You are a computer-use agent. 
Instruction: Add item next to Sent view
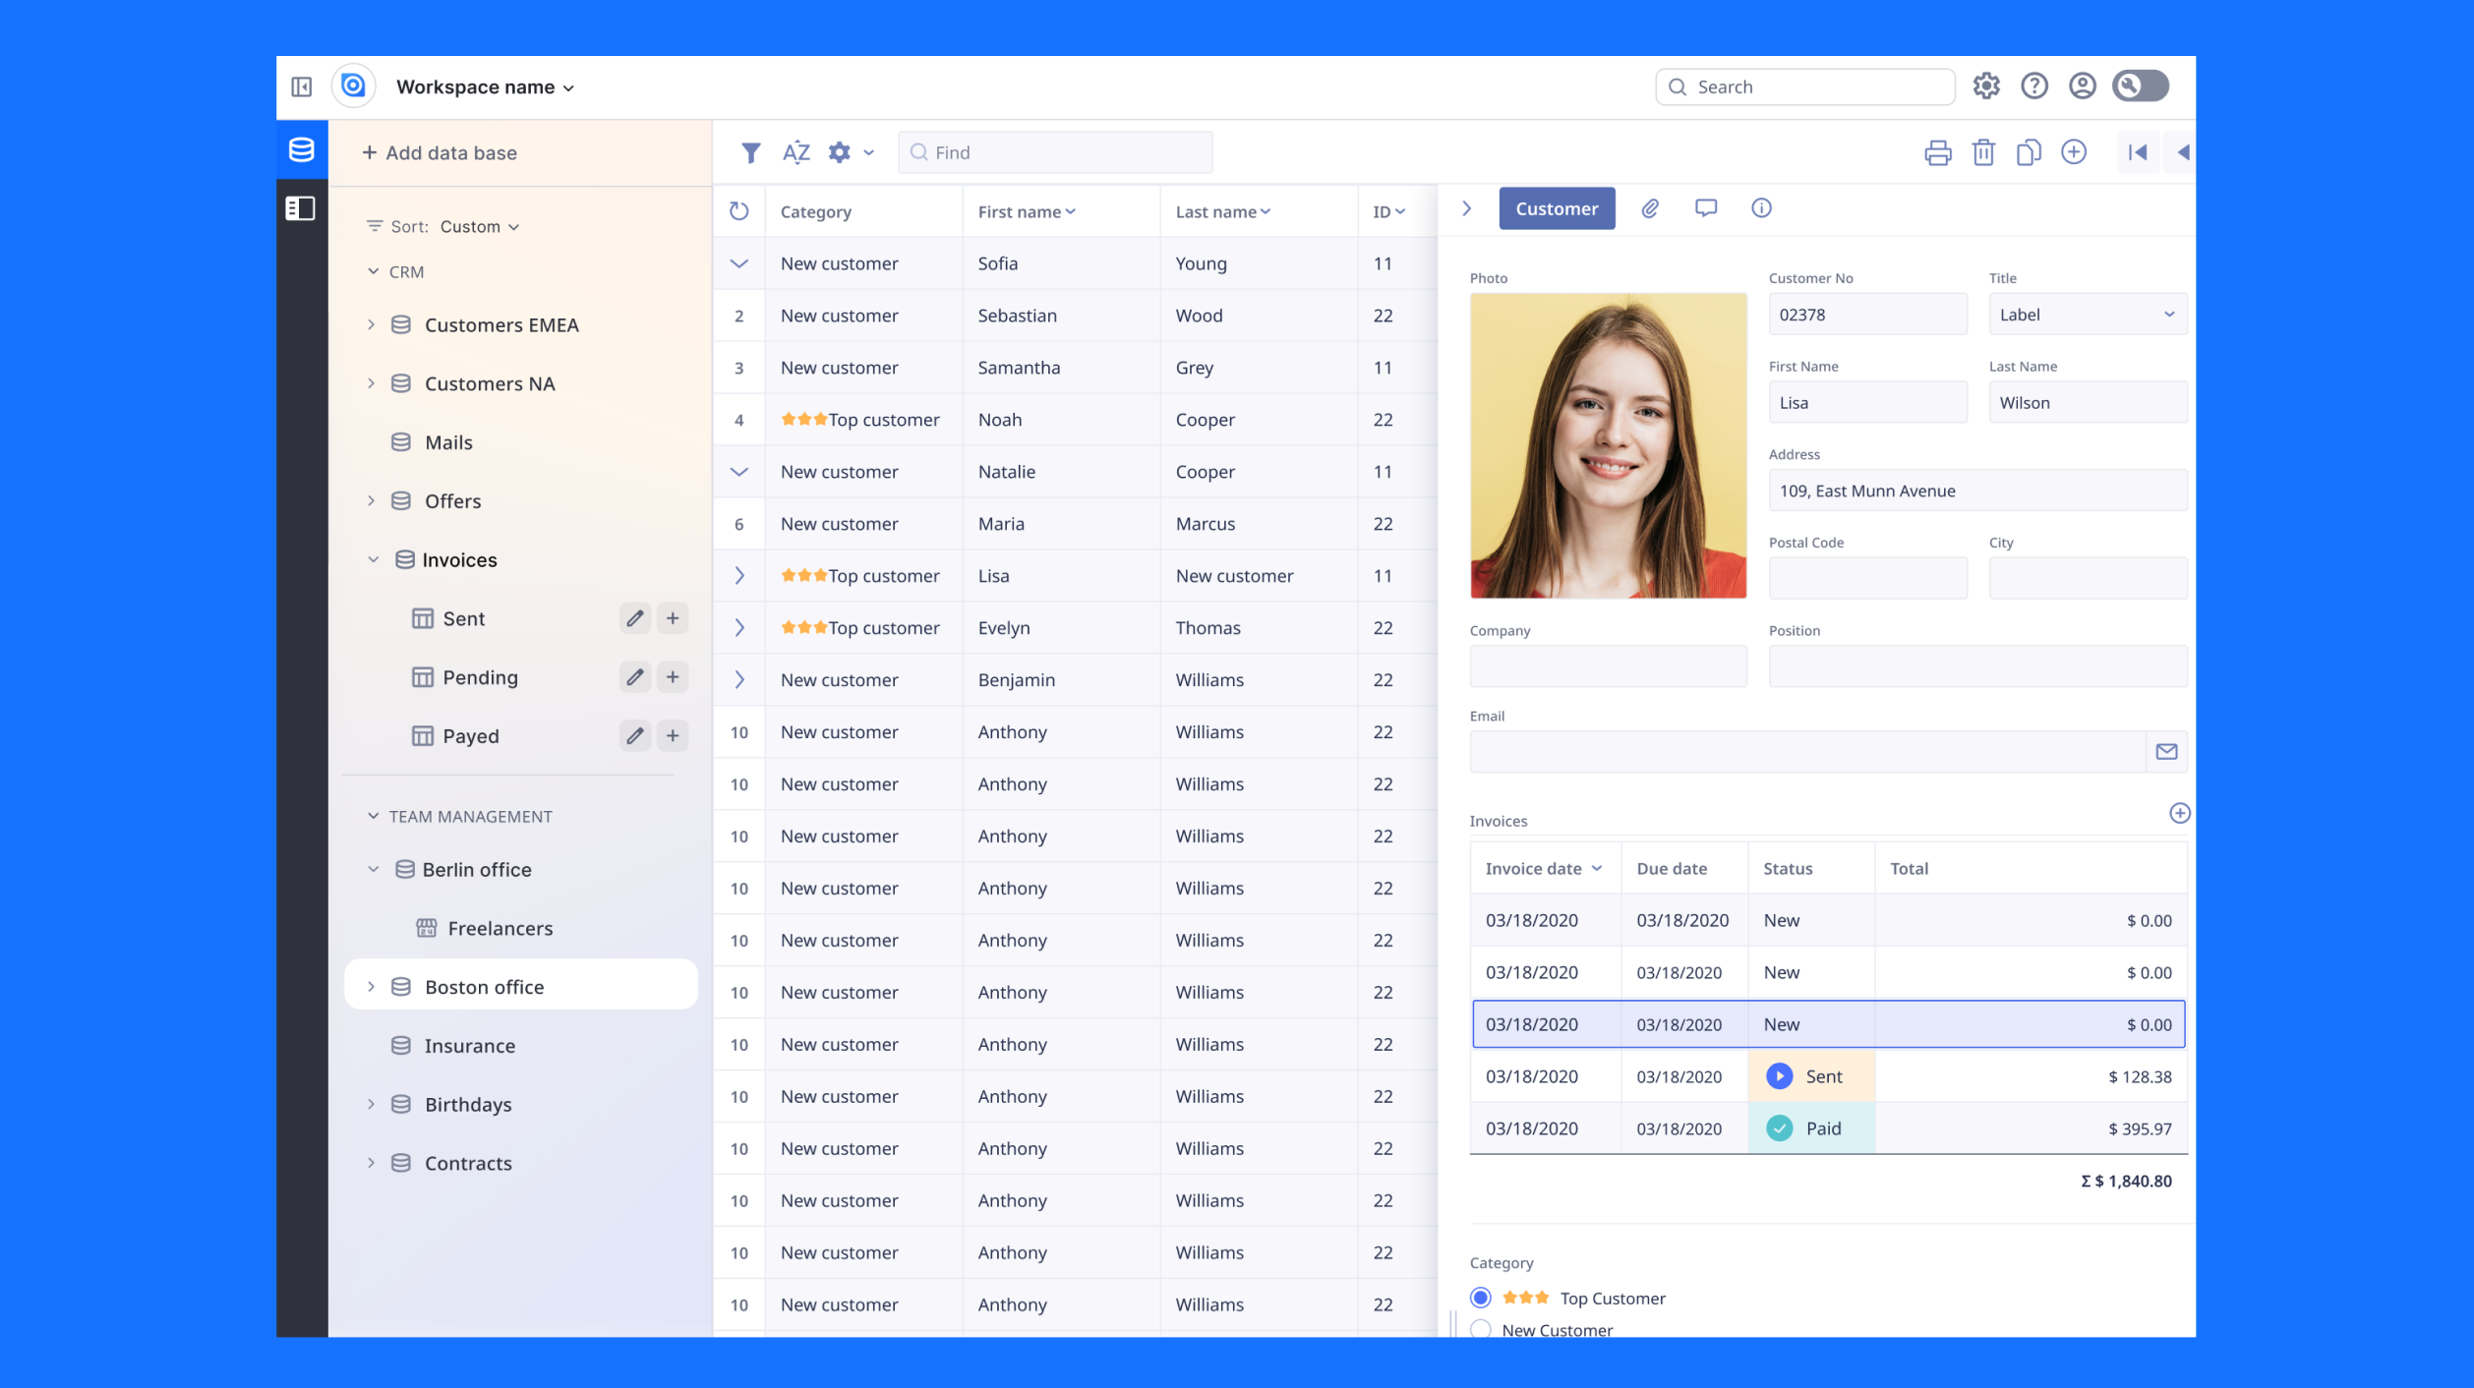(x=673, y=618)
